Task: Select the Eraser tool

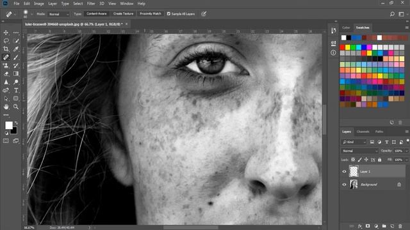Action: coord(6,74)
